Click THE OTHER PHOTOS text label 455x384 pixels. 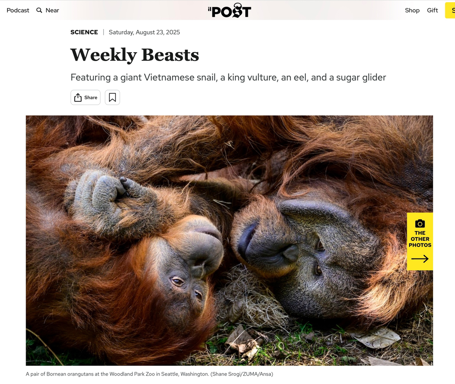click(x=420, y=239)
